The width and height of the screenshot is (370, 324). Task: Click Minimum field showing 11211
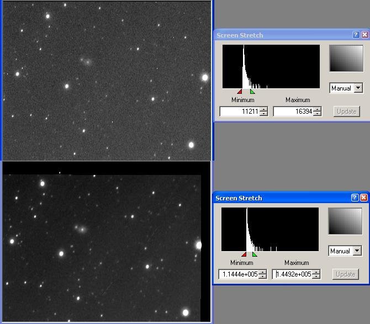240,111
